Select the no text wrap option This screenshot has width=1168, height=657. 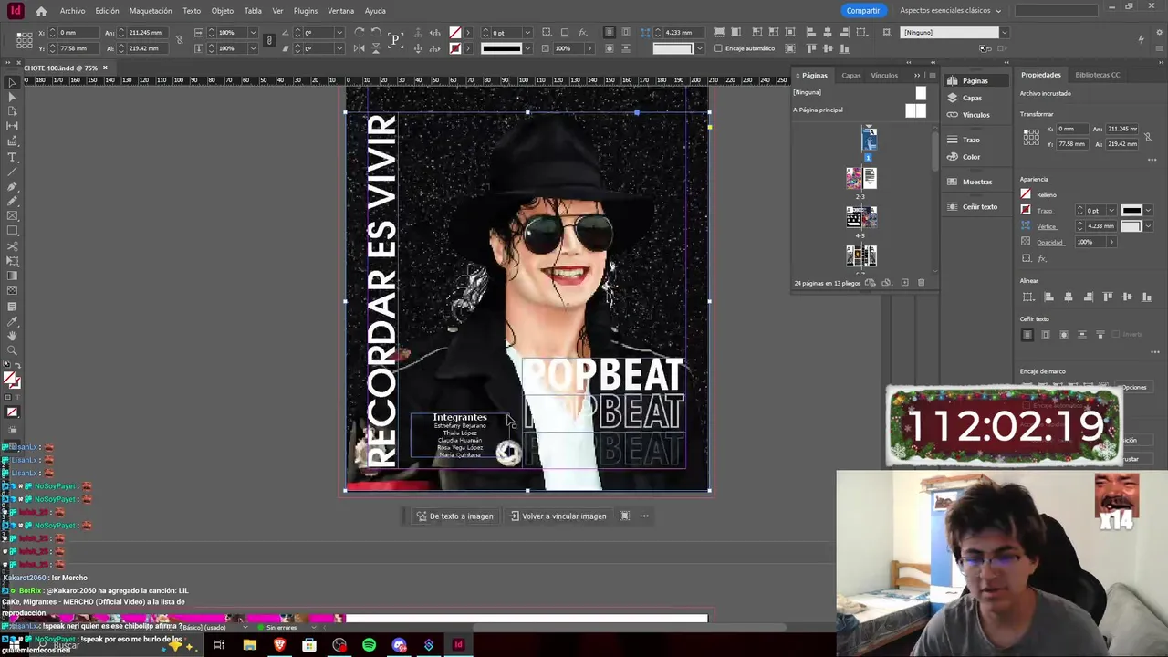click(x=1027, y=335)
